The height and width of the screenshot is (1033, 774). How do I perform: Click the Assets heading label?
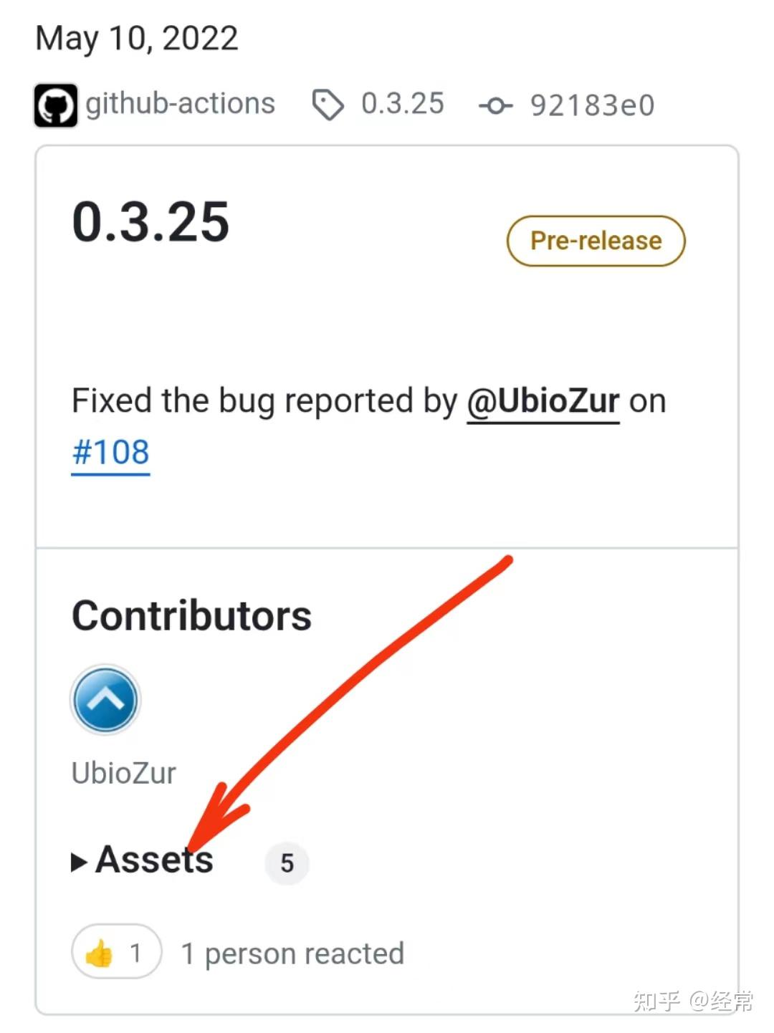tap(154, 860)
